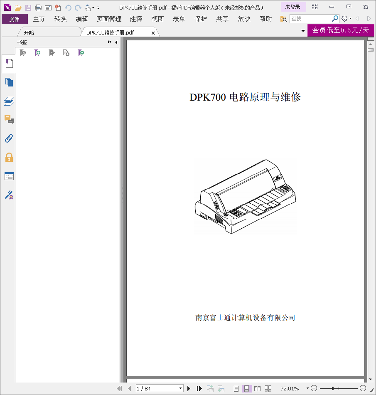Viewport: 376px width, 395px height.
Task: Select the Bookmarks sidebar panel icon
Action: click(9, 63)
